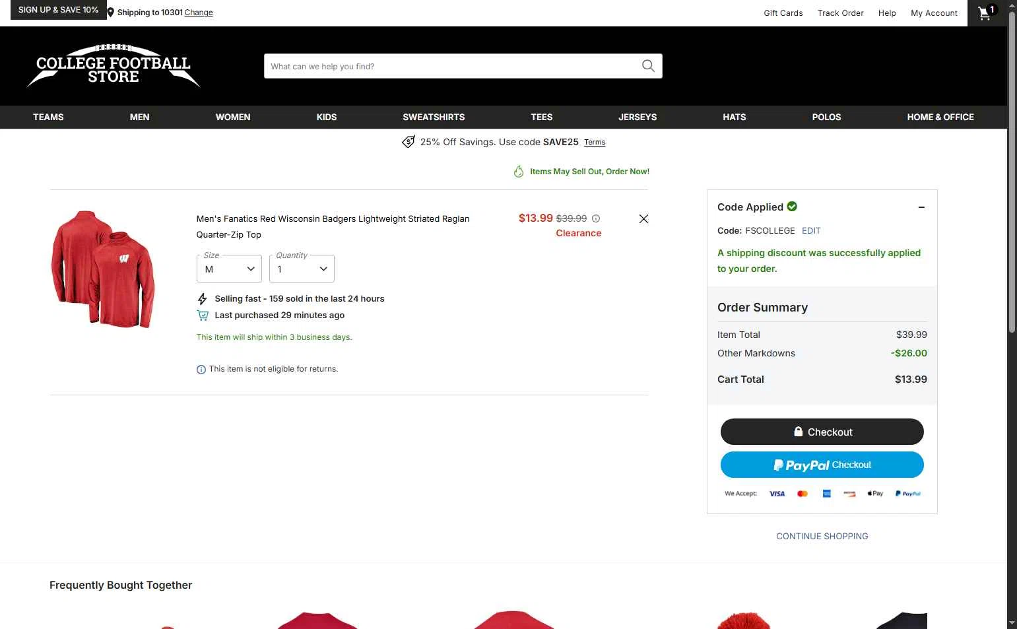
Task: Open the WOMEN menu
Action: pyautogui.click(x=233, y=117)
